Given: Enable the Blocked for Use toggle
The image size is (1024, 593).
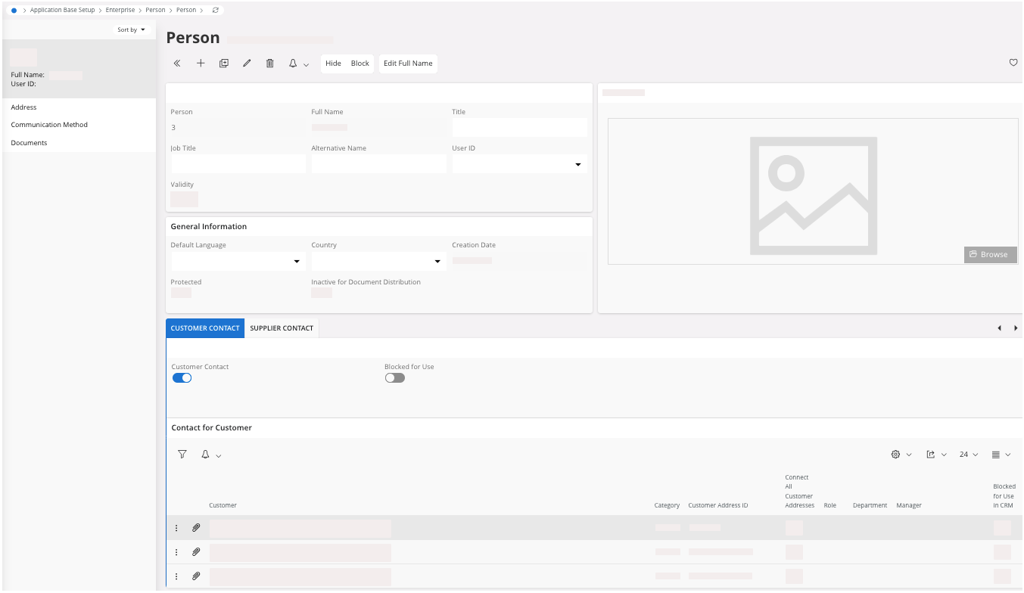Looking at the screenshot, I should pos(394,378).
